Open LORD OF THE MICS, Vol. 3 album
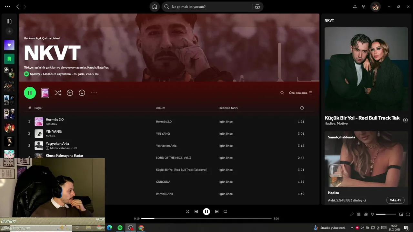 point(173,158)
